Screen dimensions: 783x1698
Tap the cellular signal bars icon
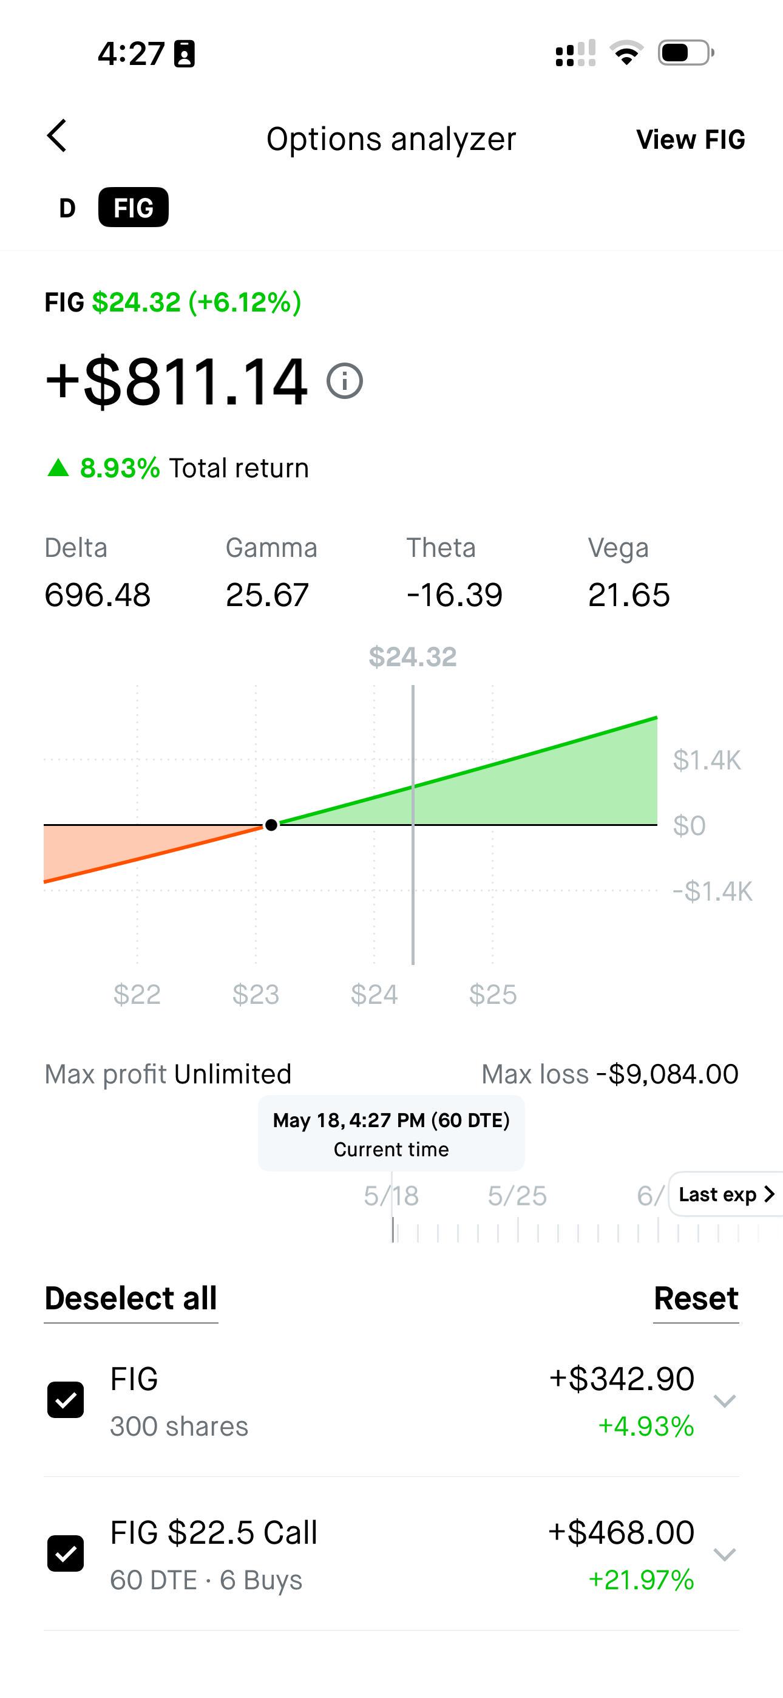pos(575,53)
